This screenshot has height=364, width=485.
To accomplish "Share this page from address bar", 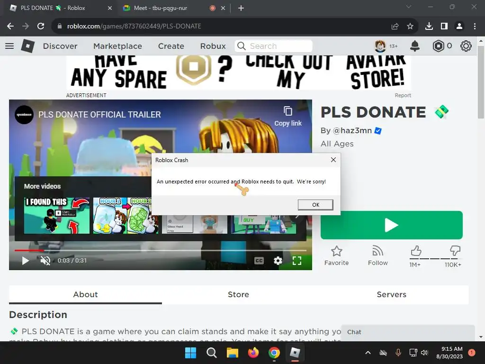I will 395,27.
